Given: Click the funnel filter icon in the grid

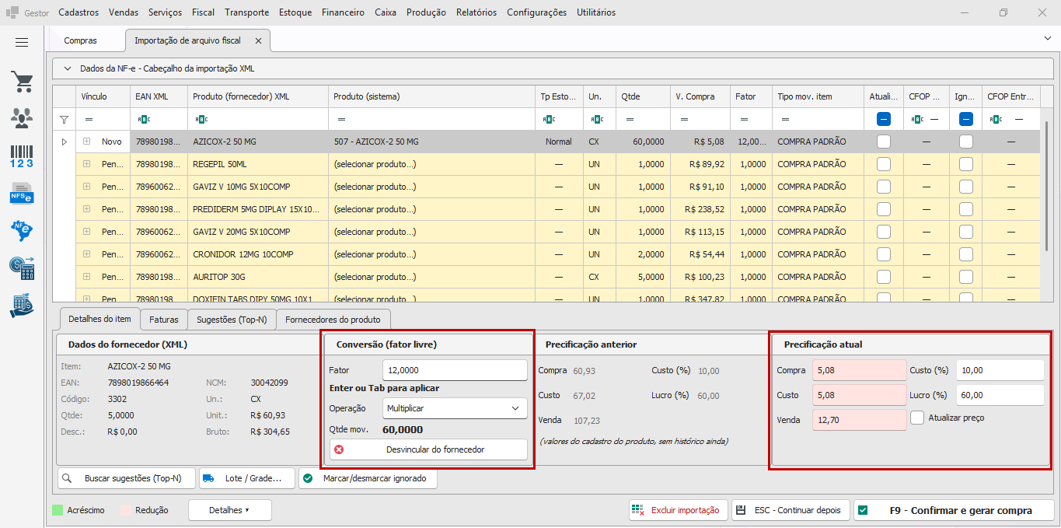Looking at the screenshot, I should [x=65, y=120].
